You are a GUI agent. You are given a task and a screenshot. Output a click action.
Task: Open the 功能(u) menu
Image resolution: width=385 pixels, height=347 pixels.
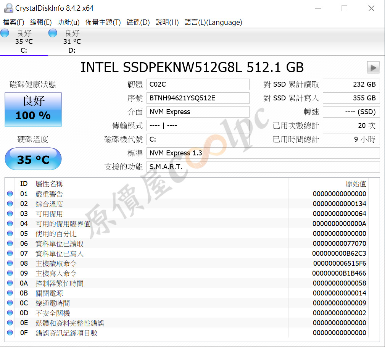(69, 23)
